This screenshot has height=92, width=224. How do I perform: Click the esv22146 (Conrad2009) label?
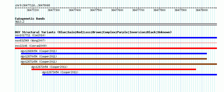tap(31, 46)
